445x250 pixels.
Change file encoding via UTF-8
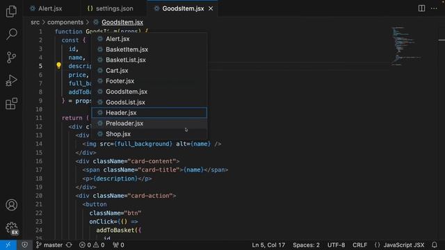[x=337, y=245]
